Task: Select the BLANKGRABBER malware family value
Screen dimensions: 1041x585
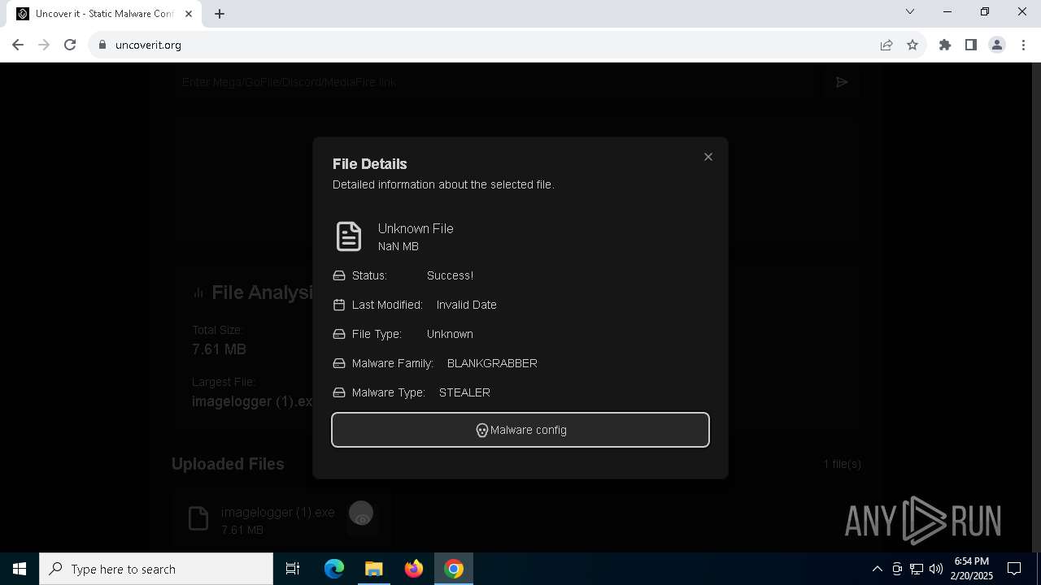Action: pyautogui.click(x=492, y=363)
